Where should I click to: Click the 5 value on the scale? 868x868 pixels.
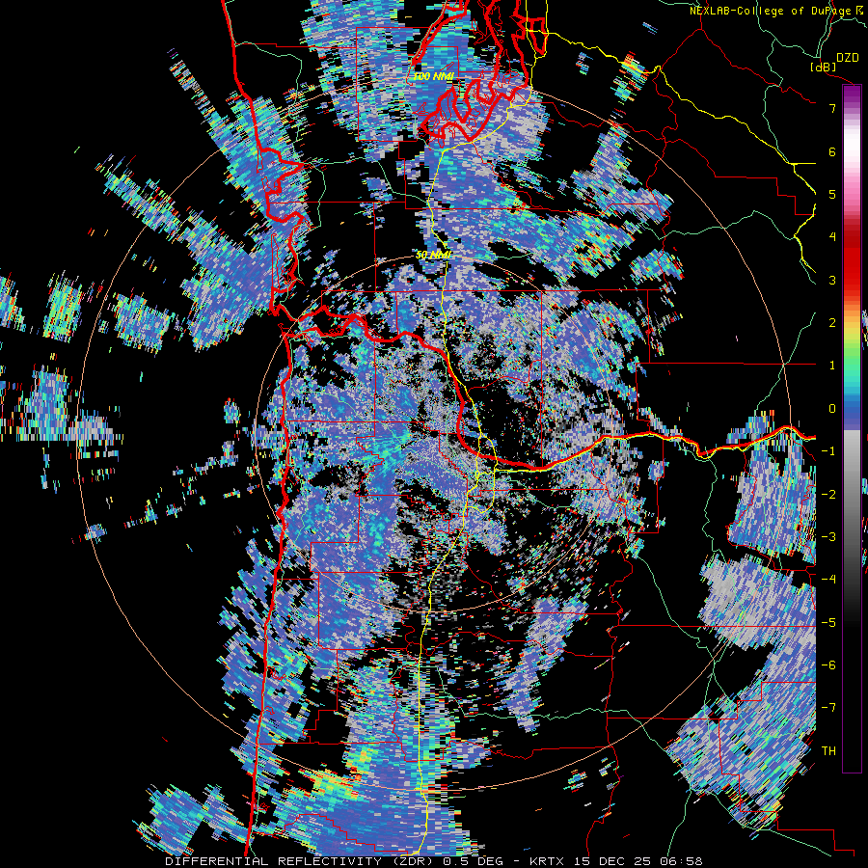[832, 194]
